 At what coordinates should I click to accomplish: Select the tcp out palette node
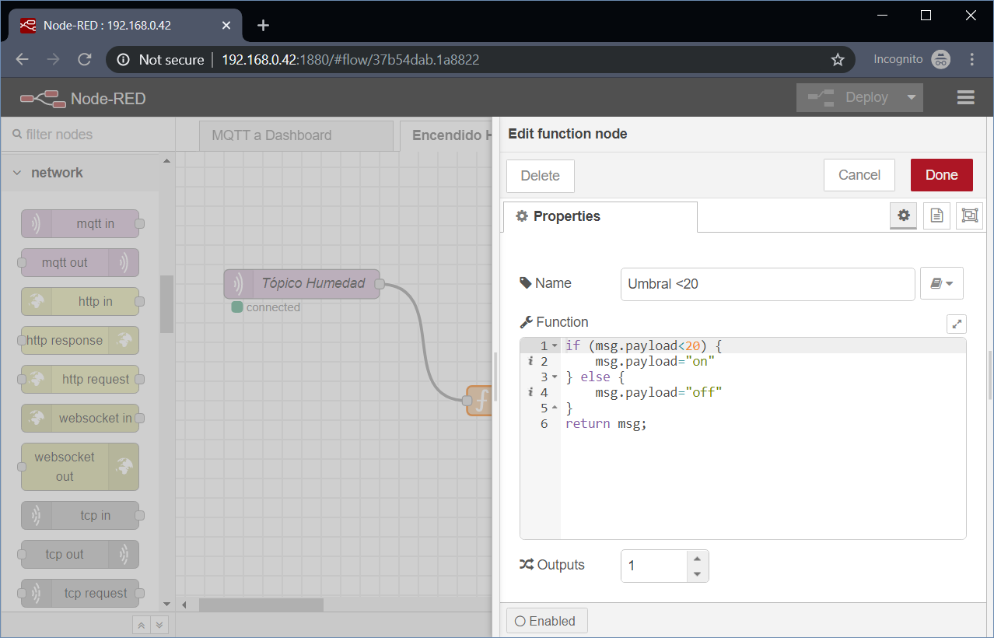pos(80,554)
